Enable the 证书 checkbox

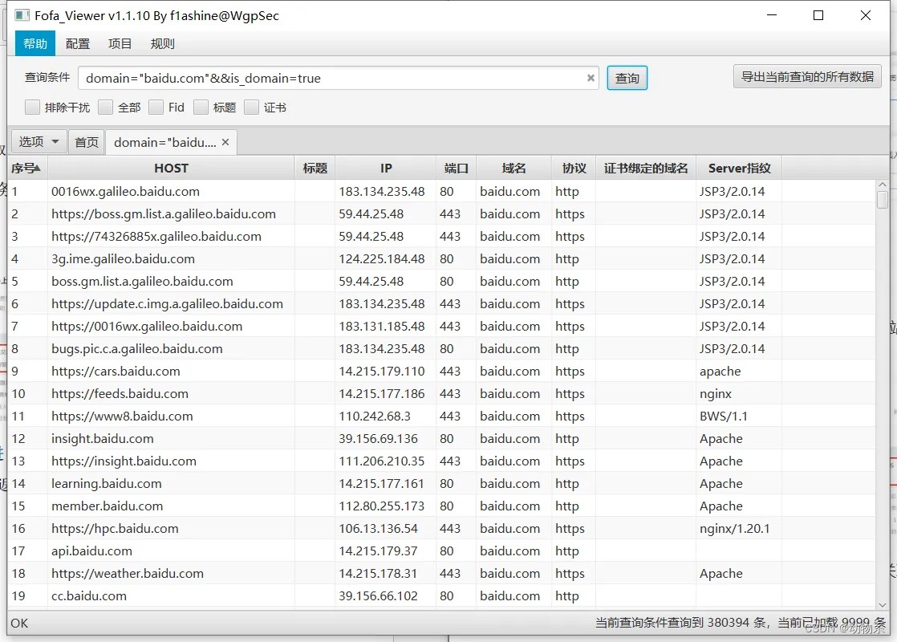(x=251, y=107)
